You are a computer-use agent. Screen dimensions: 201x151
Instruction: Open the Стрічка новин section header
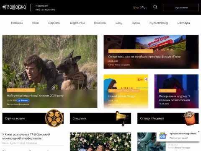click(x=33, y=118)
